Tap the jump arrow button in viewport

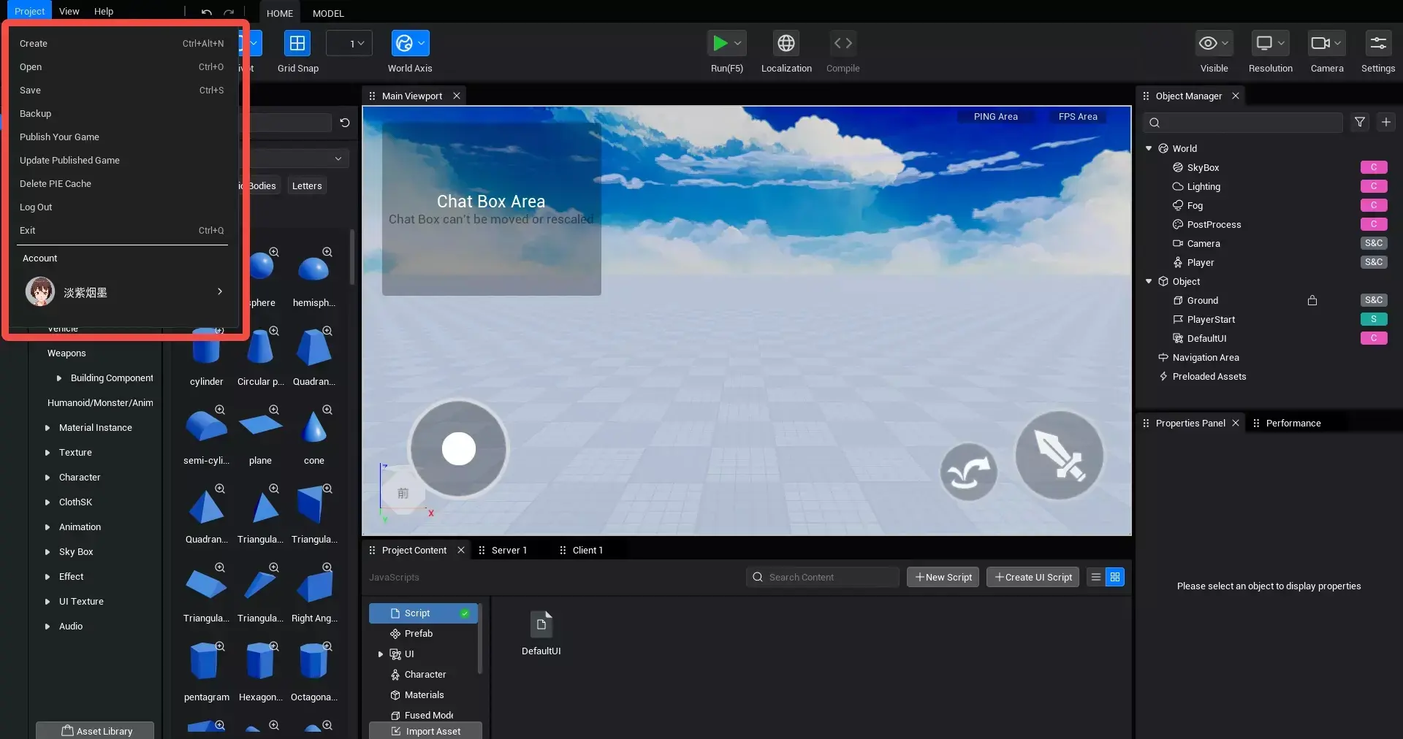(969, 472)
